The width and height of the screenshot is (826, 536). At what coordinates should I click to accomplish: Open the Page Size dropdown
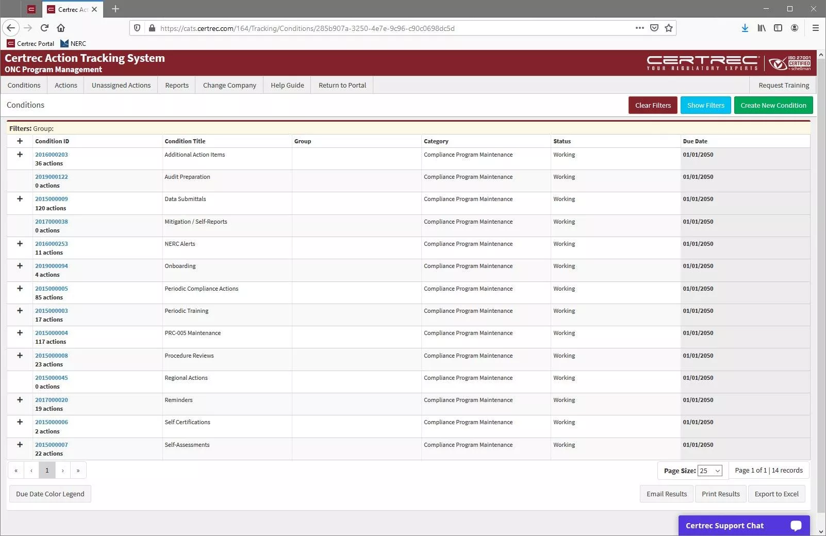(709, 471)
